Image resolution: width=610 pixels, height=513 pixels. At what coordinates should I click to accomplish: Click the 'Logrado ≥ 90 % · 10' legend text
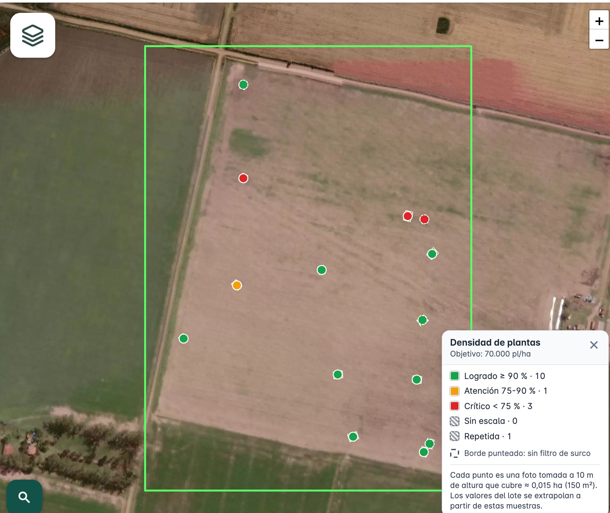504,376
